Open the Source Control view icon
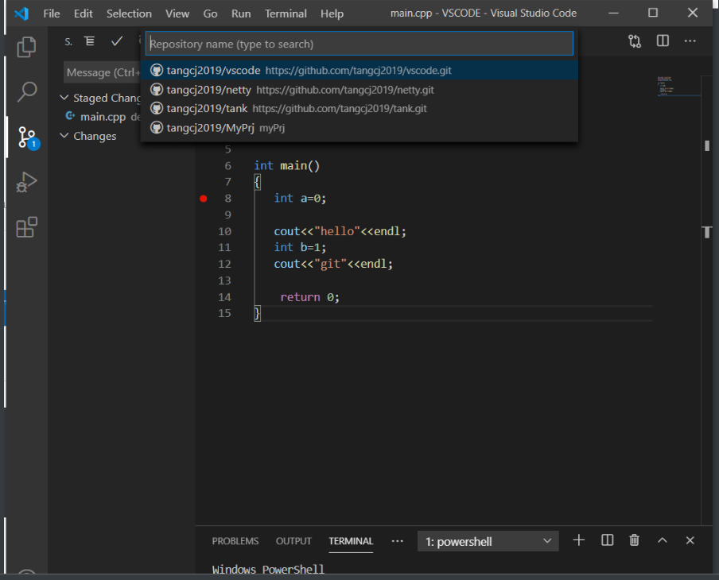Screen dimensions: 719x580 click(x=29, y=137)
